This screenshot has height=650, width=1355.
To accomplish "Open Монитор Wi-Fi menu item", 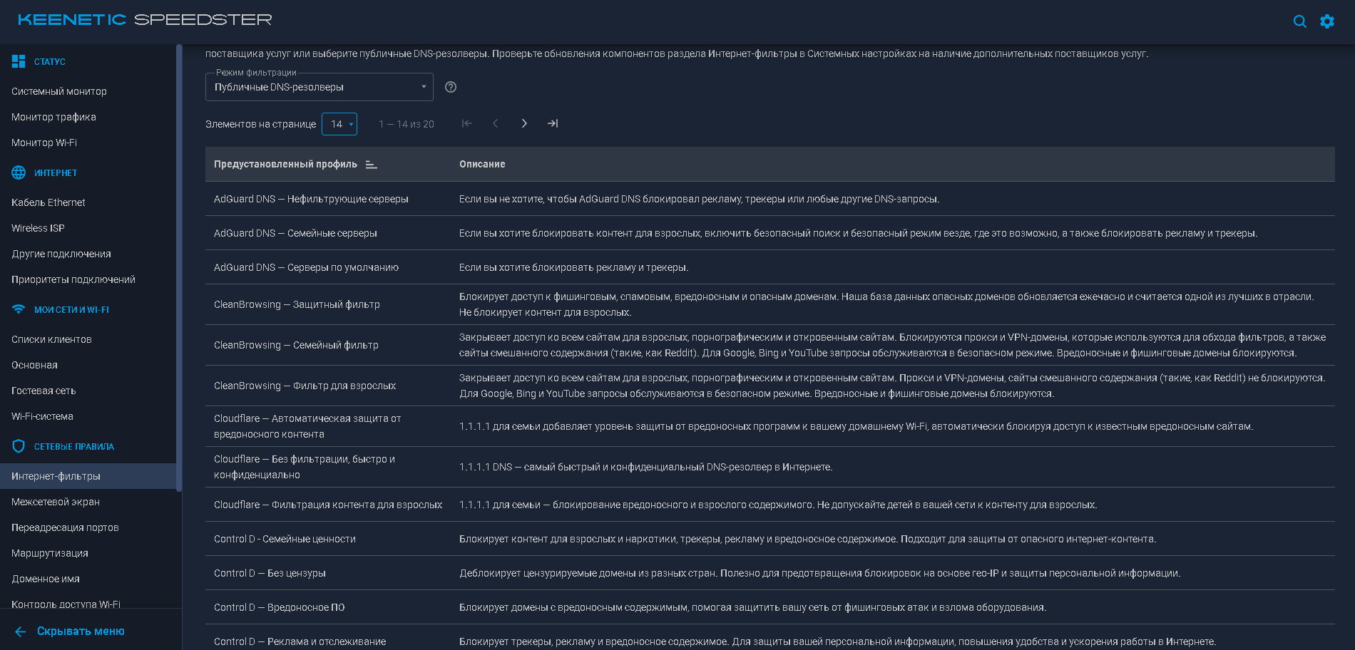I will point(44,143).
